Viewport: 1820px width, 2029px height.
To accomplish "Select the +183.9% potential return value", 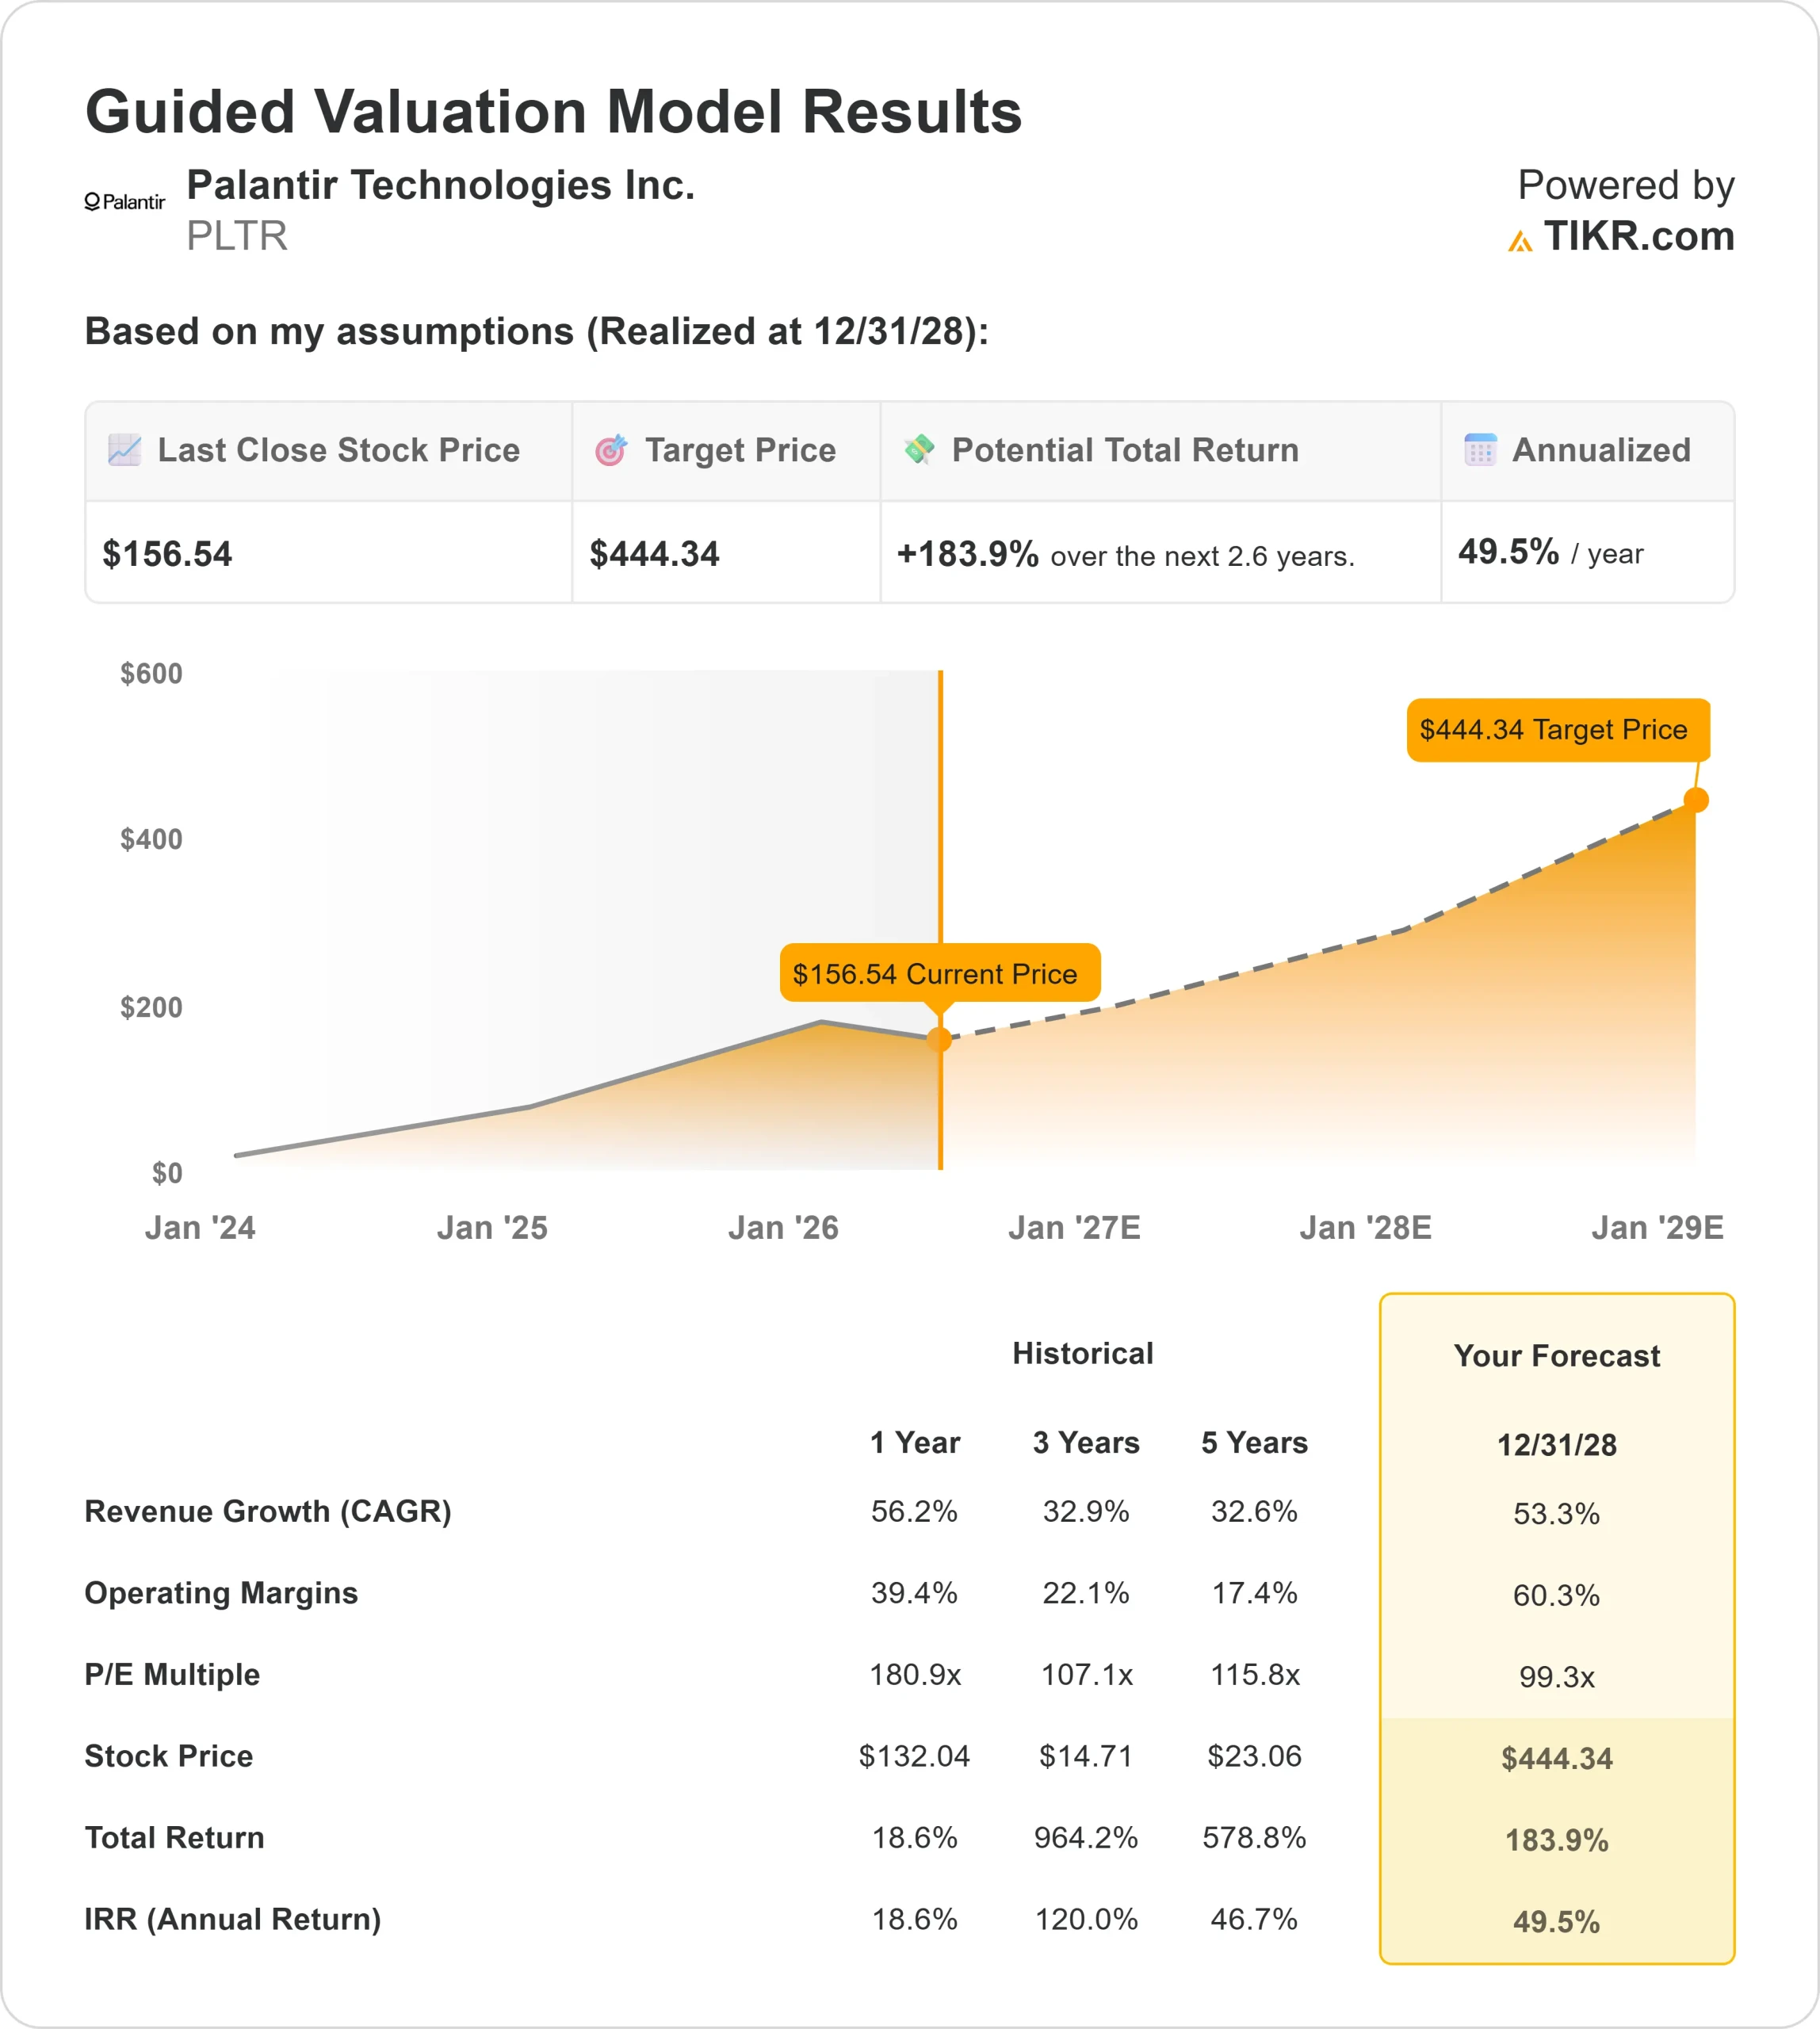I will tap(968, 554).
